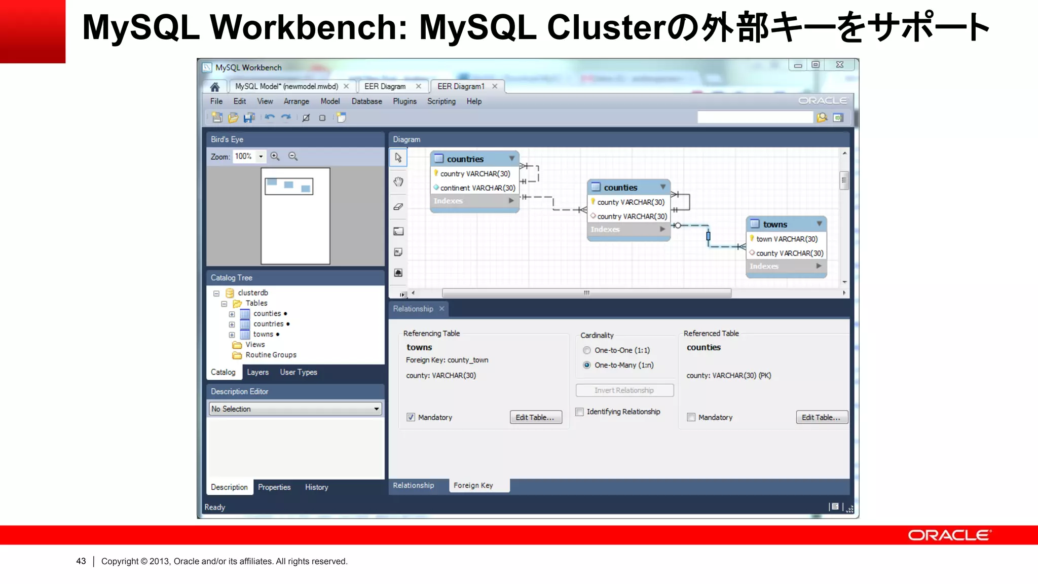The height and width of the screenshot is (584, 1038).
Task: Open the File menu
Action: click(216, 101)
